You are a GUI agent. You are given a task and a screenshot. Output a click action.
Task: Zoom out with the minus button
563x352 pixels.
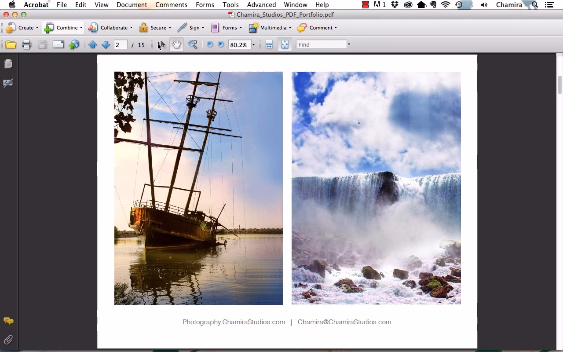point(210,44)
